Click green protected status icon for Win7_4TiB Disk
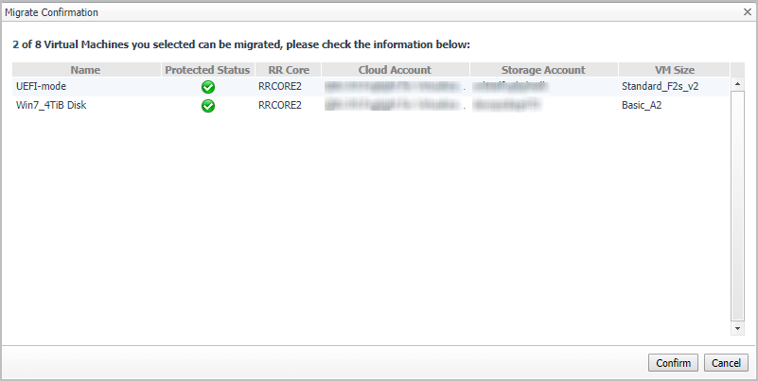 (208, 105)
